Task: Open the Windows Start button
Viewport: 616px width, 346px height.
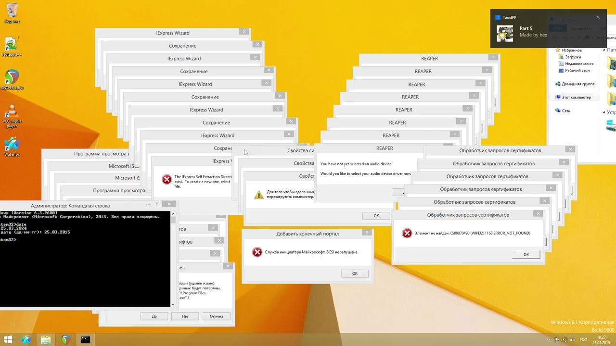Action: pyautogui.click(x=8, y=340)
